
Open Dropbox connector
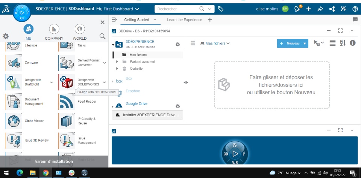point(133,91)
